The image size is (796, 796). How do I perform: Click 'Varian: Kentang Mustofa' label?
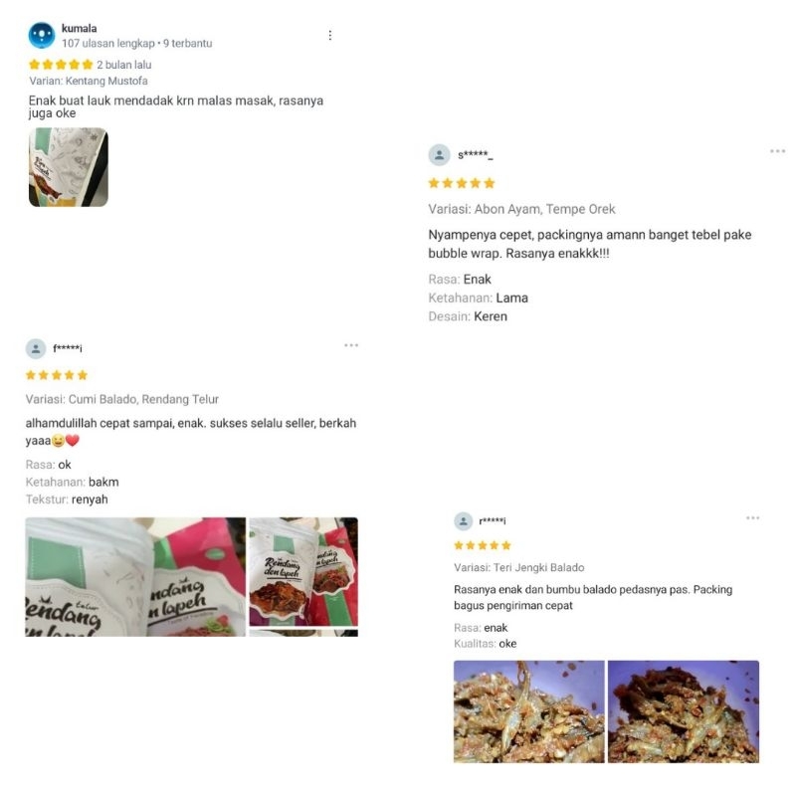[89, 81]
